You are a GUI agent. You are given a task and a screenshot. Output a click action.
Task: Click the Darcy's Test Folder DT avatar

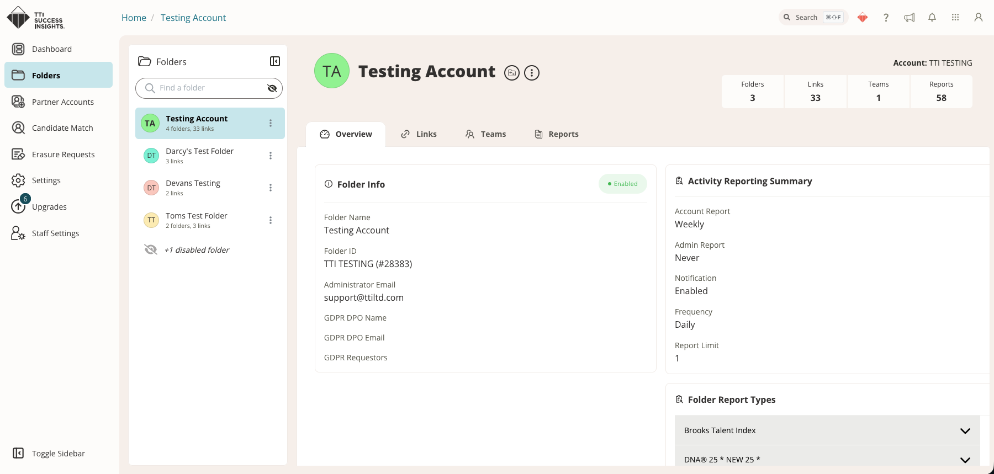tap(151, 156)
